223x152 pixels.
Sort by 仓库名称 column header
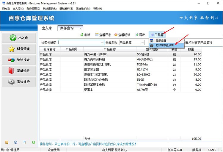(x=50, y=49)
